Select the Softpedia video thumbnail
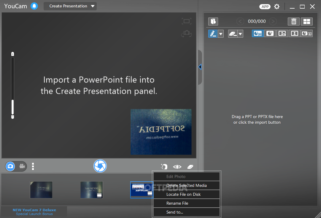Image resolution: width=321 pixels, height=218 pixels. pyautogui.click(x=142, y=190)
